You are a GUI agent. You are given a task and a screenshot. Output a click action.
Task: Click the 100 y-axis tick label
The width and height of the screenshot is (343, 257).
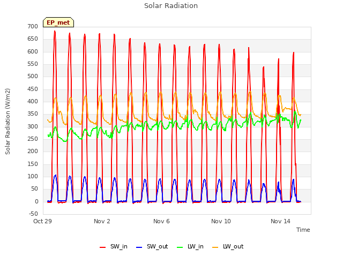click(x=33, y=176)
